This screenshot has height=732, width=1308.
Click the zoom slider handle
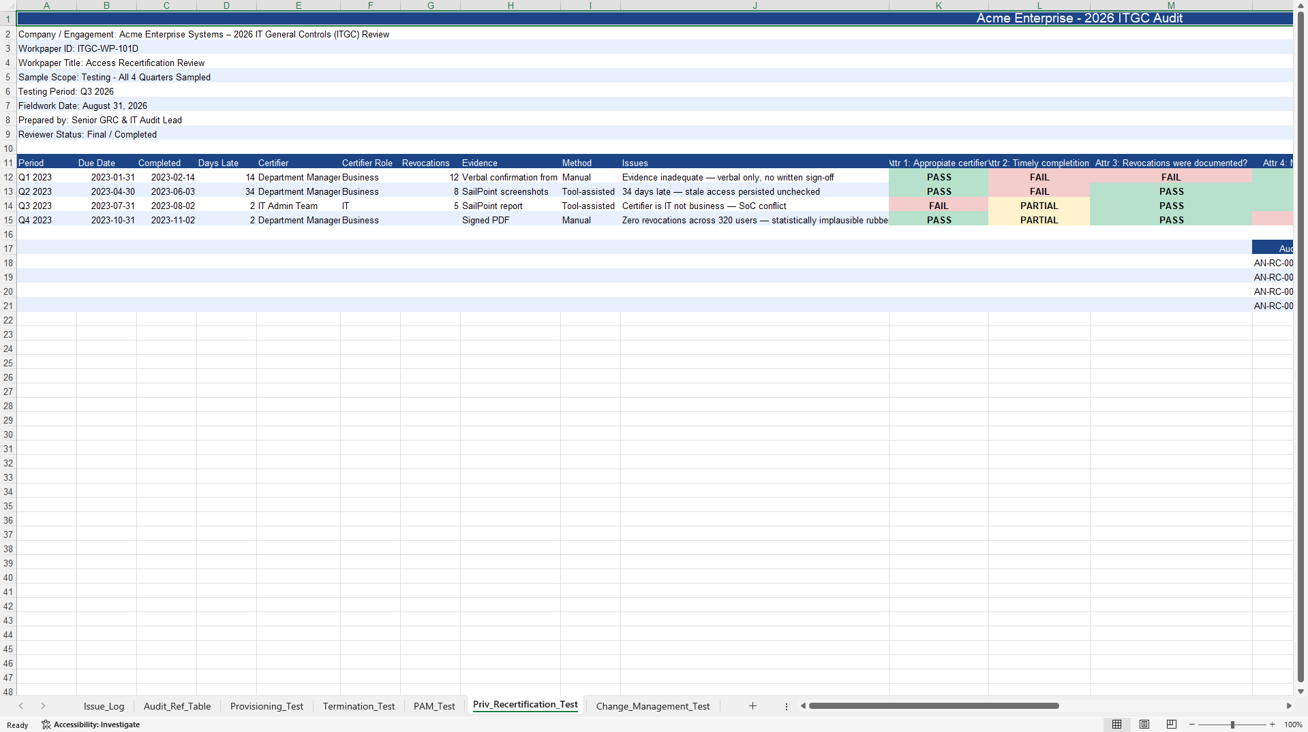coord(1232,725)
